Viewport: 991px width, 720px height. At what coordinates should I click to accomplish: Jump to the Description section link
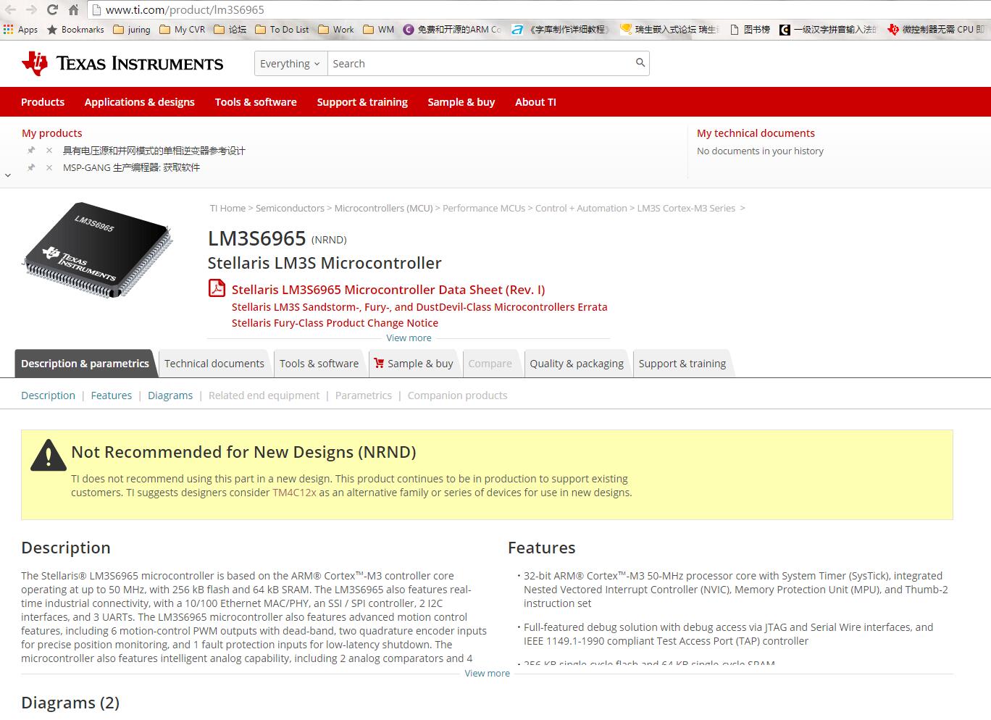pos(48,395)
